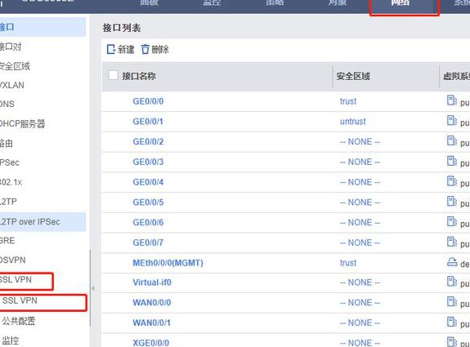The width and height of the screenshot is (470, 347).
Task: Switch to the 监控 top tab
Action: point(212,2)
